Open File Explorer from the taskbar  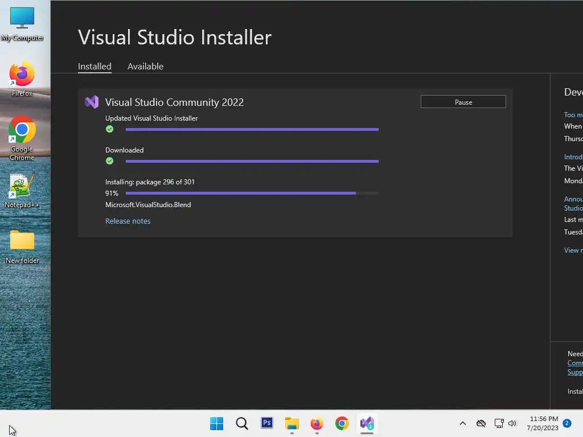(292, 423)
